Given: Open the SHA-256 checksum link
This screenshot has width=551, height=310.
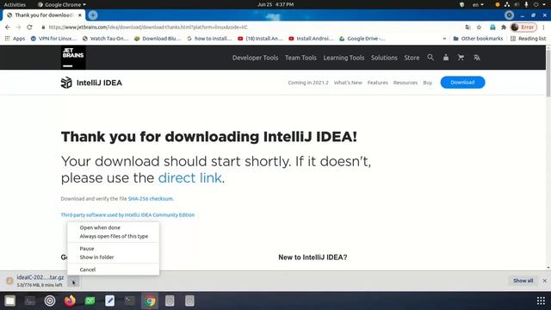Looking at the screenshot, I should (151, 199).
